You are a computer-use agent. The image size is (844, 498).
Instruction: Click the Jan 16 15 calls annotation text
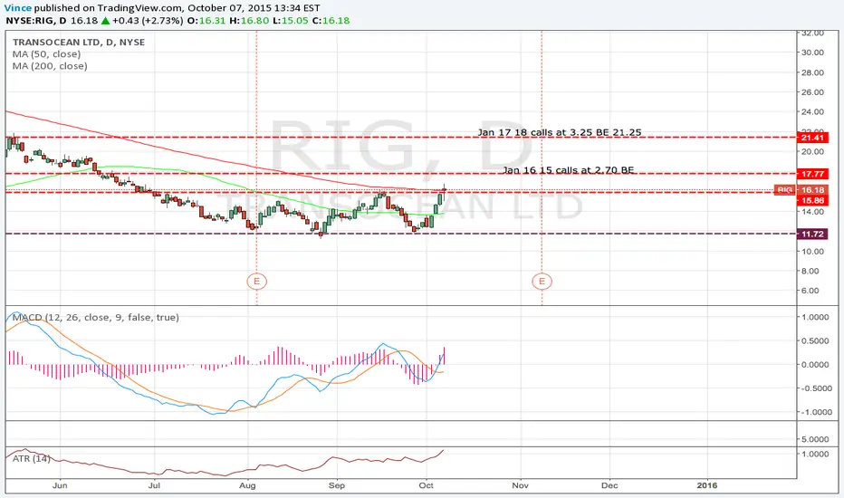(568, 170)
